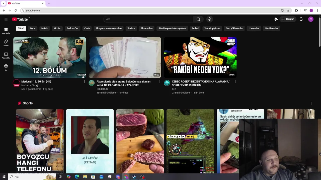Select the Oyun filter chip
This screenshot has height=180, width=321.
33,28
